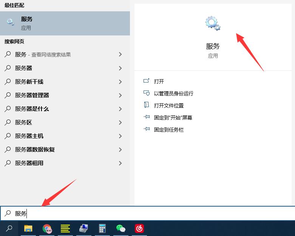Expand the chevron for 服务器租用
Image resolution: width=295 pixels, height=236 pixels.
click(120, 163)
